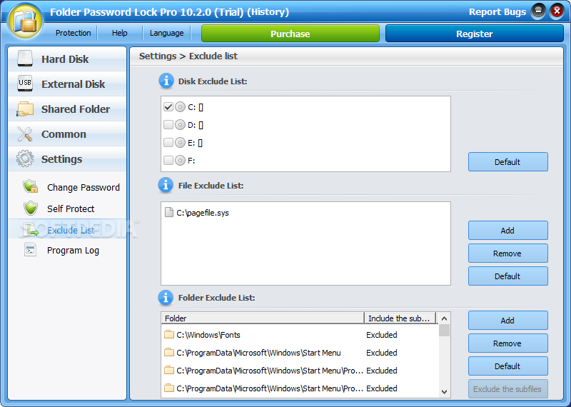Click the 'Include the sub...' column header
The image size is (571, 407).
click(400, 318)
